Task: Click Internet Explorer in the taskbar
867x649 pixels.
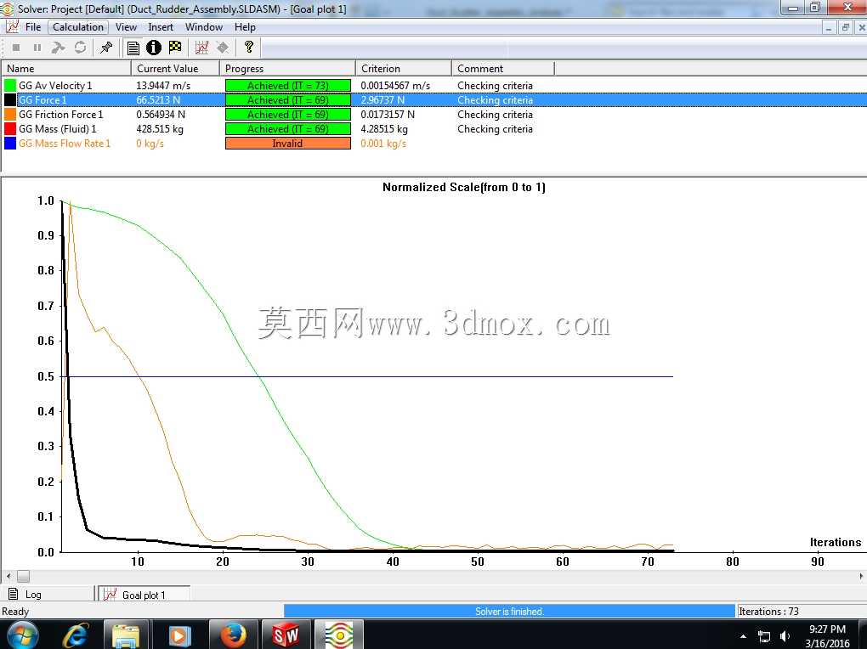Action: (x=75, y=635)
